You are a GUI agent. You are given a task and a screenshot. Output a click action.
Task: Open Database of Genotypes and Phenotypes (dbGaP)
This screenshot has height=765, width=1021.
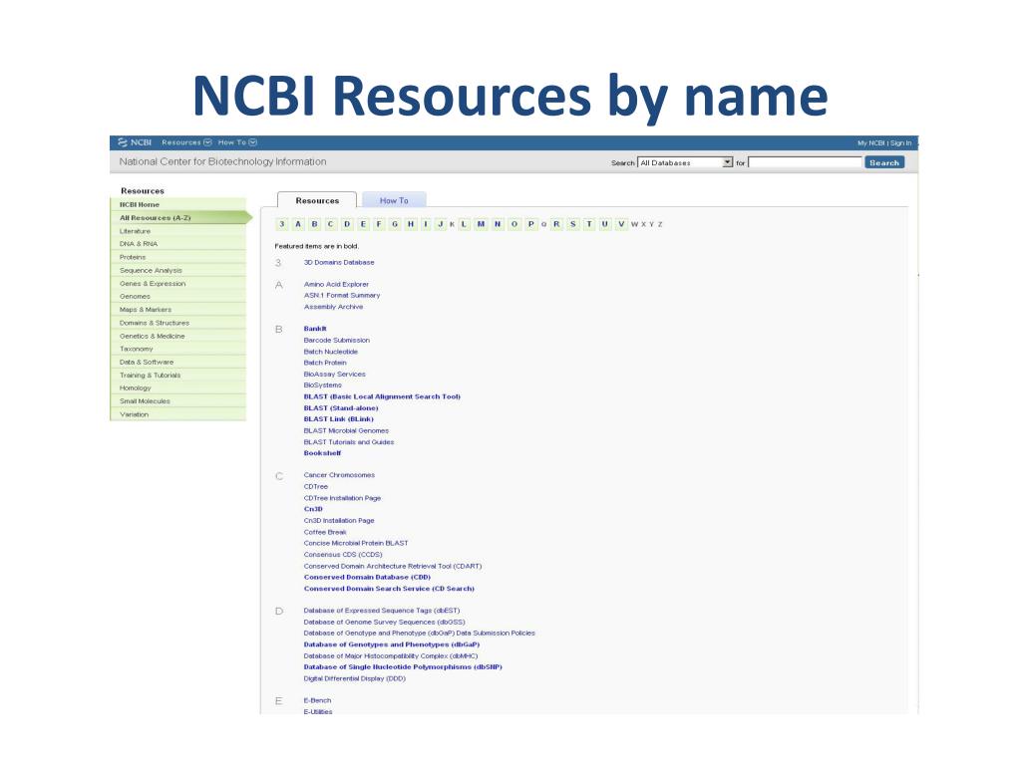391,644
